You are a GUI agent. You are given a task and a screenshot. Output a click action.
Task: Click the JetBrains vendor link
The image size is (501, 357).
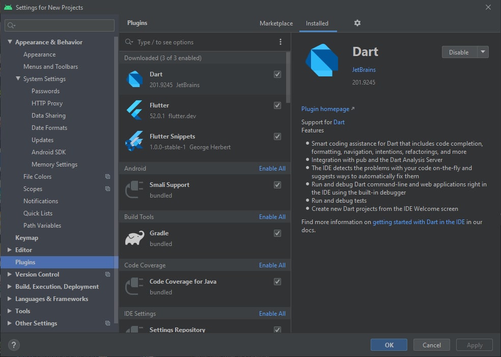[x=364, y=70]
